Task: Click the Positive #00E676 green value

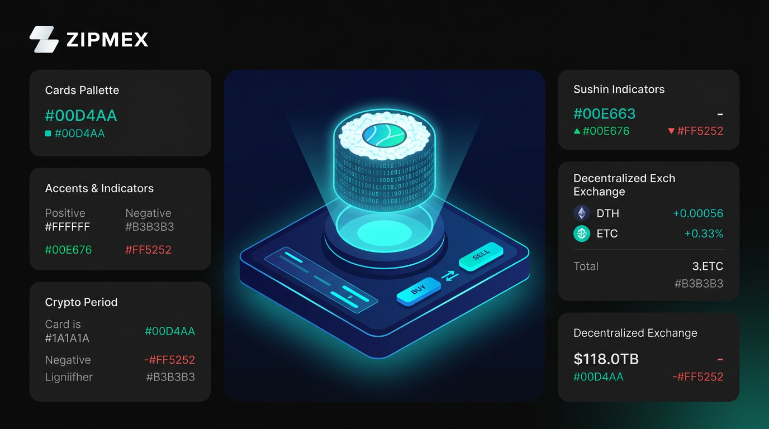Action: (67, 250)
